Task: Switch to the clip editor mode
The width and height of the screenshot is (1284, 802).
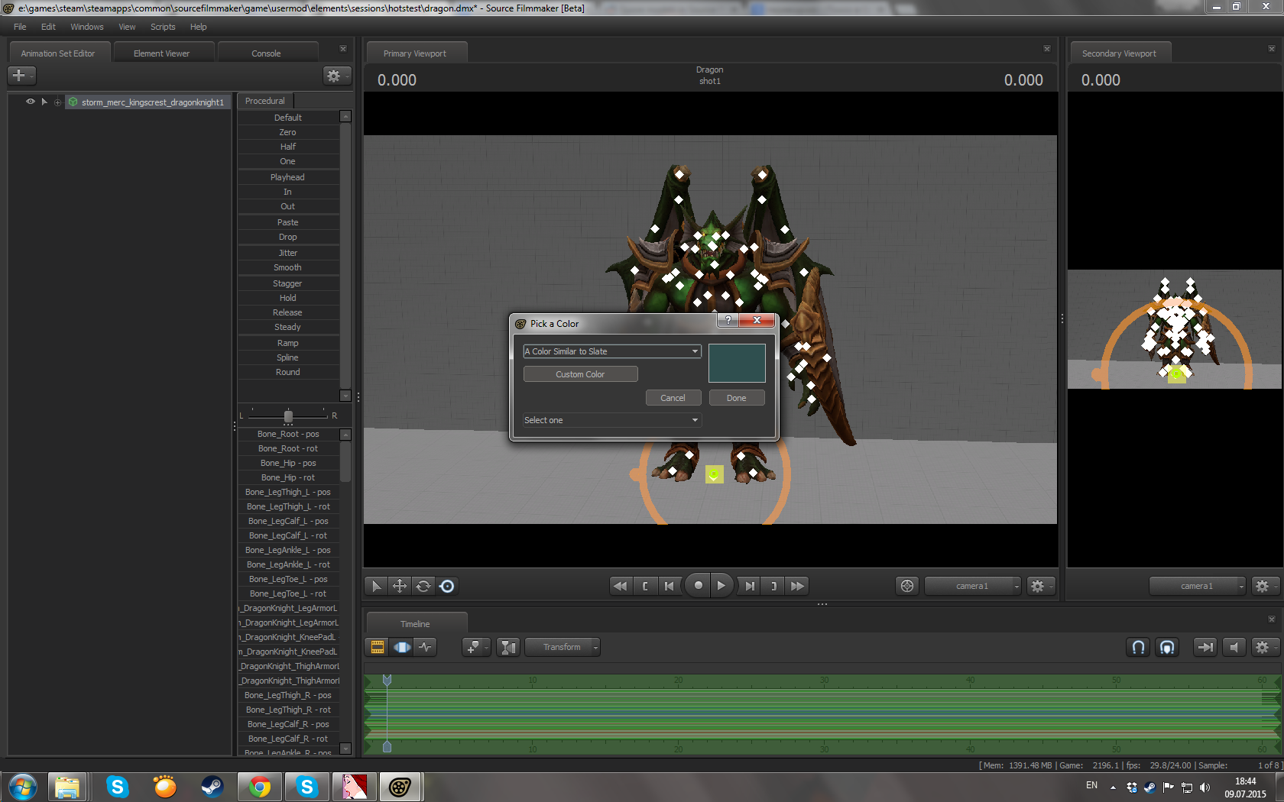Action: [x=378, y=647]
